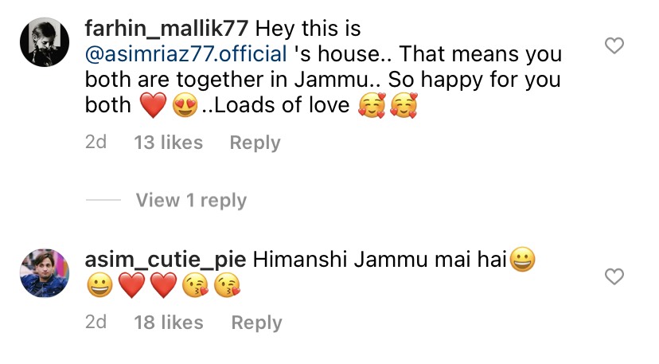Screen dimensions: 659x364
Task: Click the heart-eyes emoji in first comment
Action: point(185,105)
